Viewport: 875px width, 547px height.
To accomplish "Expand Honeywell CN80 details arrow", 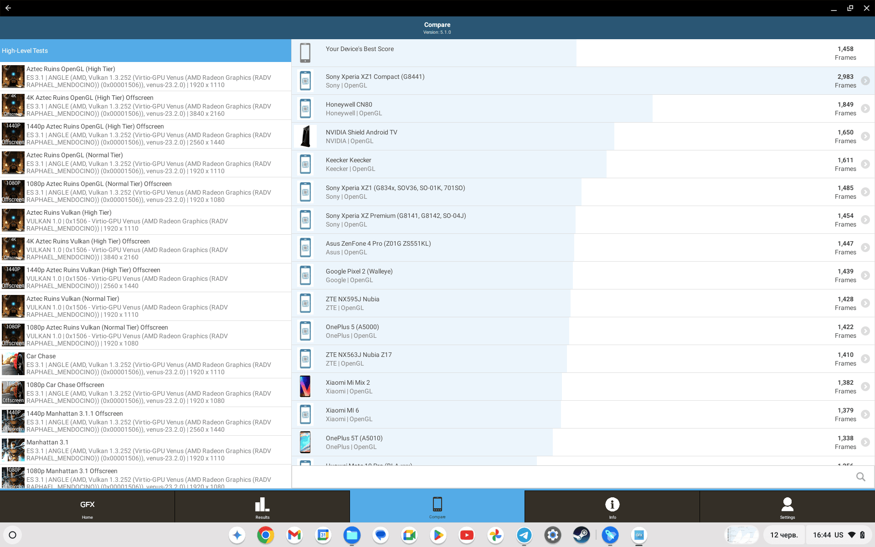I will (865, 108).
